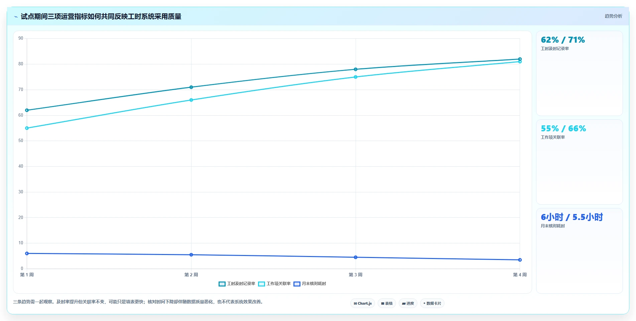Click 工作项关联率 data point at 第 4 周
This screenshot has height=321, width=636.
point(520,62)
